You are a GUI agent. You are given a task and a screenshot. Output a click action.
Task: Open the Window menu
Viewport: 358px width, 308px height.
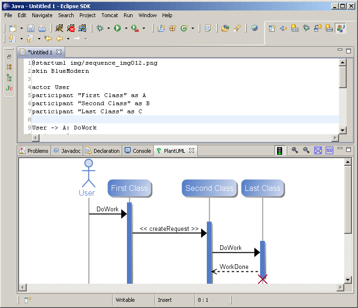(147, 15)
